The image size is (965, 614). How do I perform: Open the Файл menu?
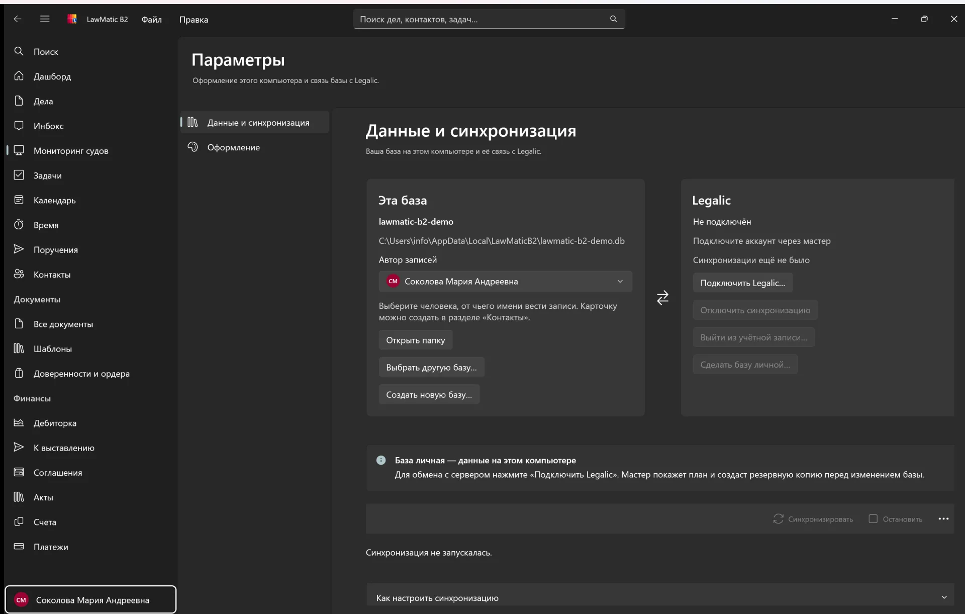tap(151, 19)
